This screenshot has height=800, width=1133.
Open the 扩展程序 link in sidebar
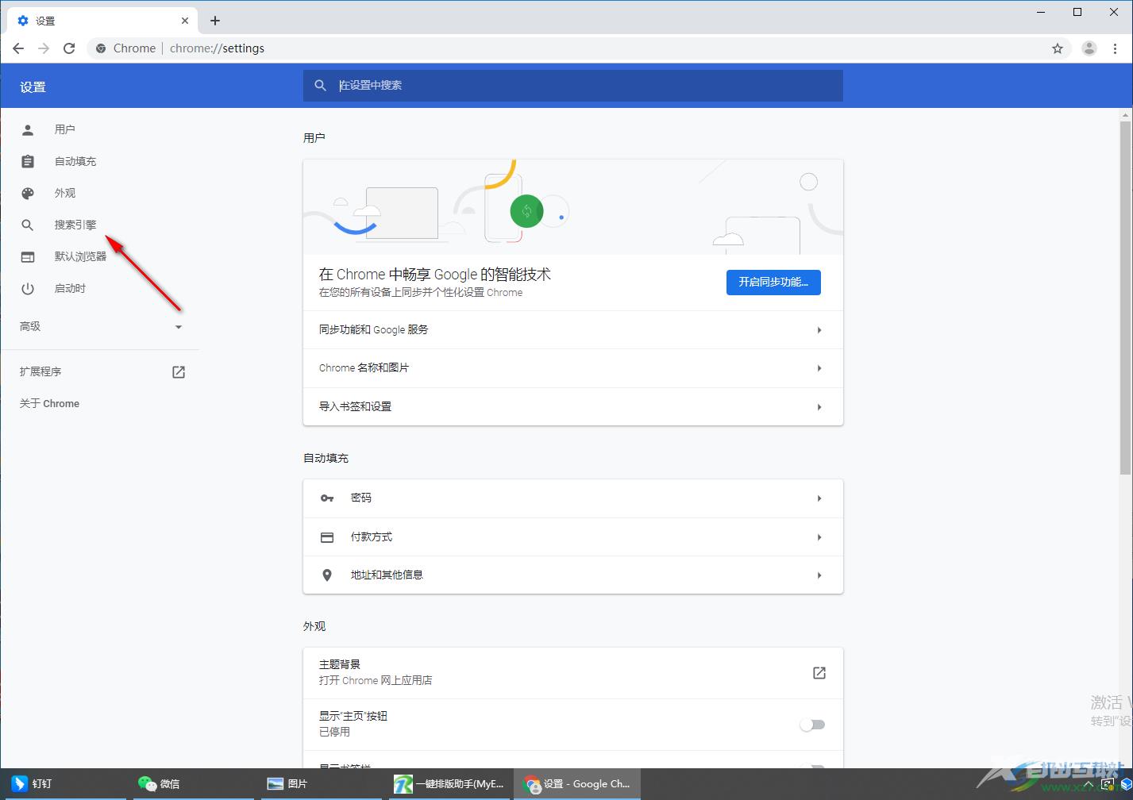(x=40, y=371)
